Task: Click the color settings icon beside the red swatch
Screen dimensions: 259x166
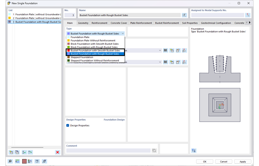Action: pos(30,161)
